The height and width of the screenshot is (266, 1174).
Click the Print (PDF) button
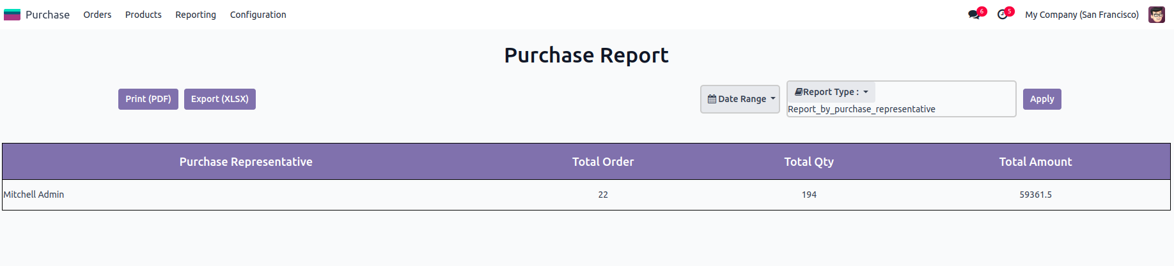(148, 99)
